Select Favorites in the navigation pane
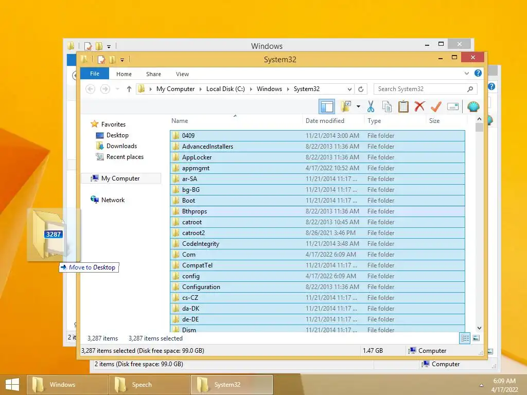The height and width of the screenshot is (395, 527). click(x=113, y=124)
